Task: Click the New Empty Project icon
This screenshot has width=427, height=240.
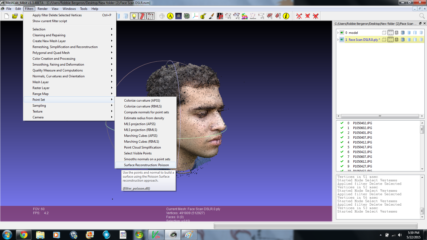Action: pyautogui.click(x=7, y=16)
